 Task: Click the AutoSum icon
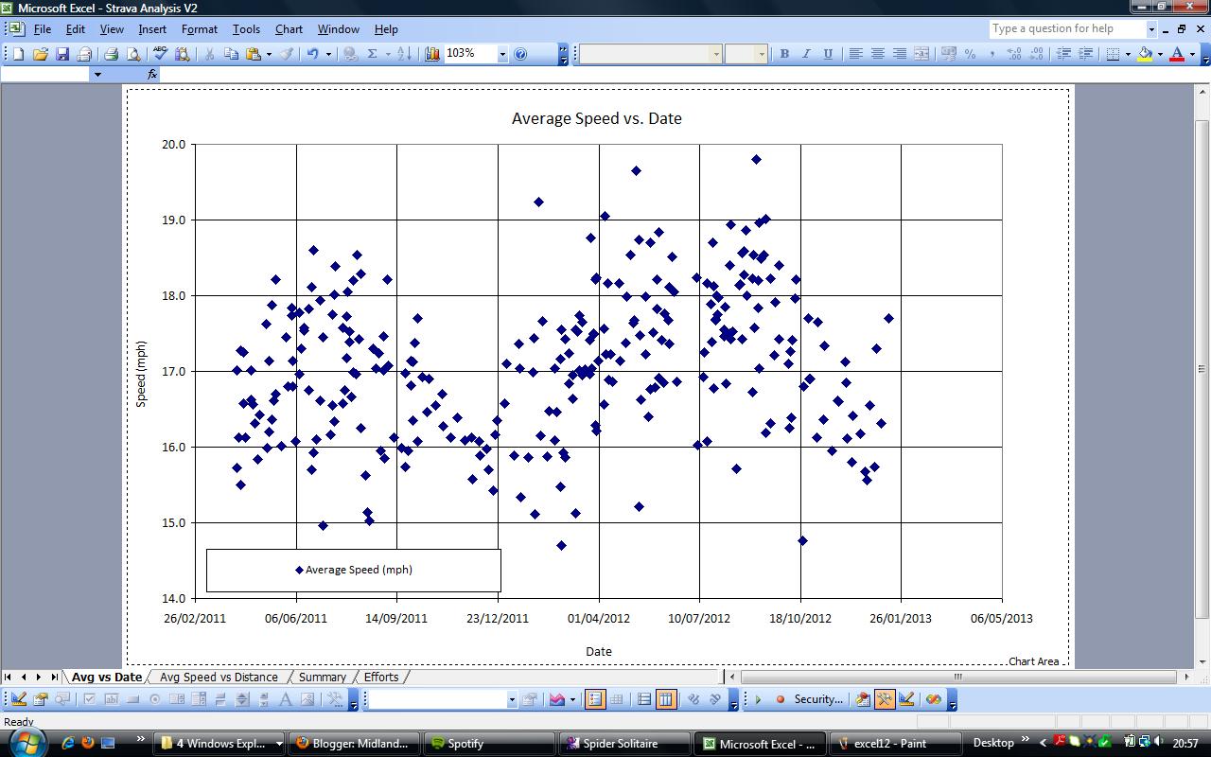click(x=371, y=54)
